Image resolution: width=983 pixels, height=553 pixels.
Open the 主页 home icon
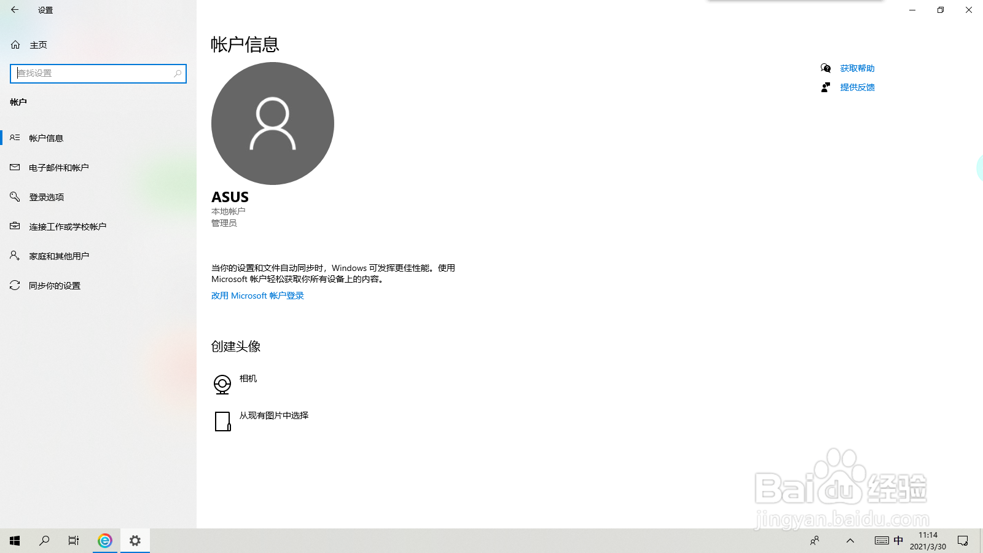tap(15, 45)
